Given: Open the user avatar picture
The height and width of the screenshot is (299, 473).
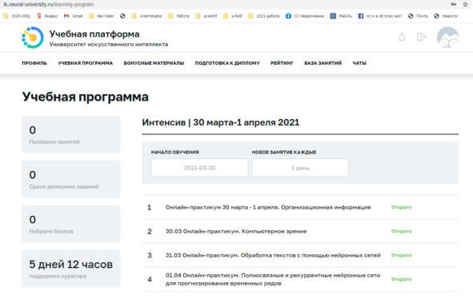Looking at the screenshot, I should 448,38.
